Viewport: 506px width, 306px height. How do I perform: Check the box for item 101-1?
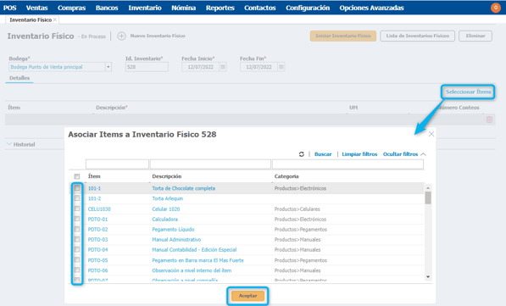pos(77,188)
